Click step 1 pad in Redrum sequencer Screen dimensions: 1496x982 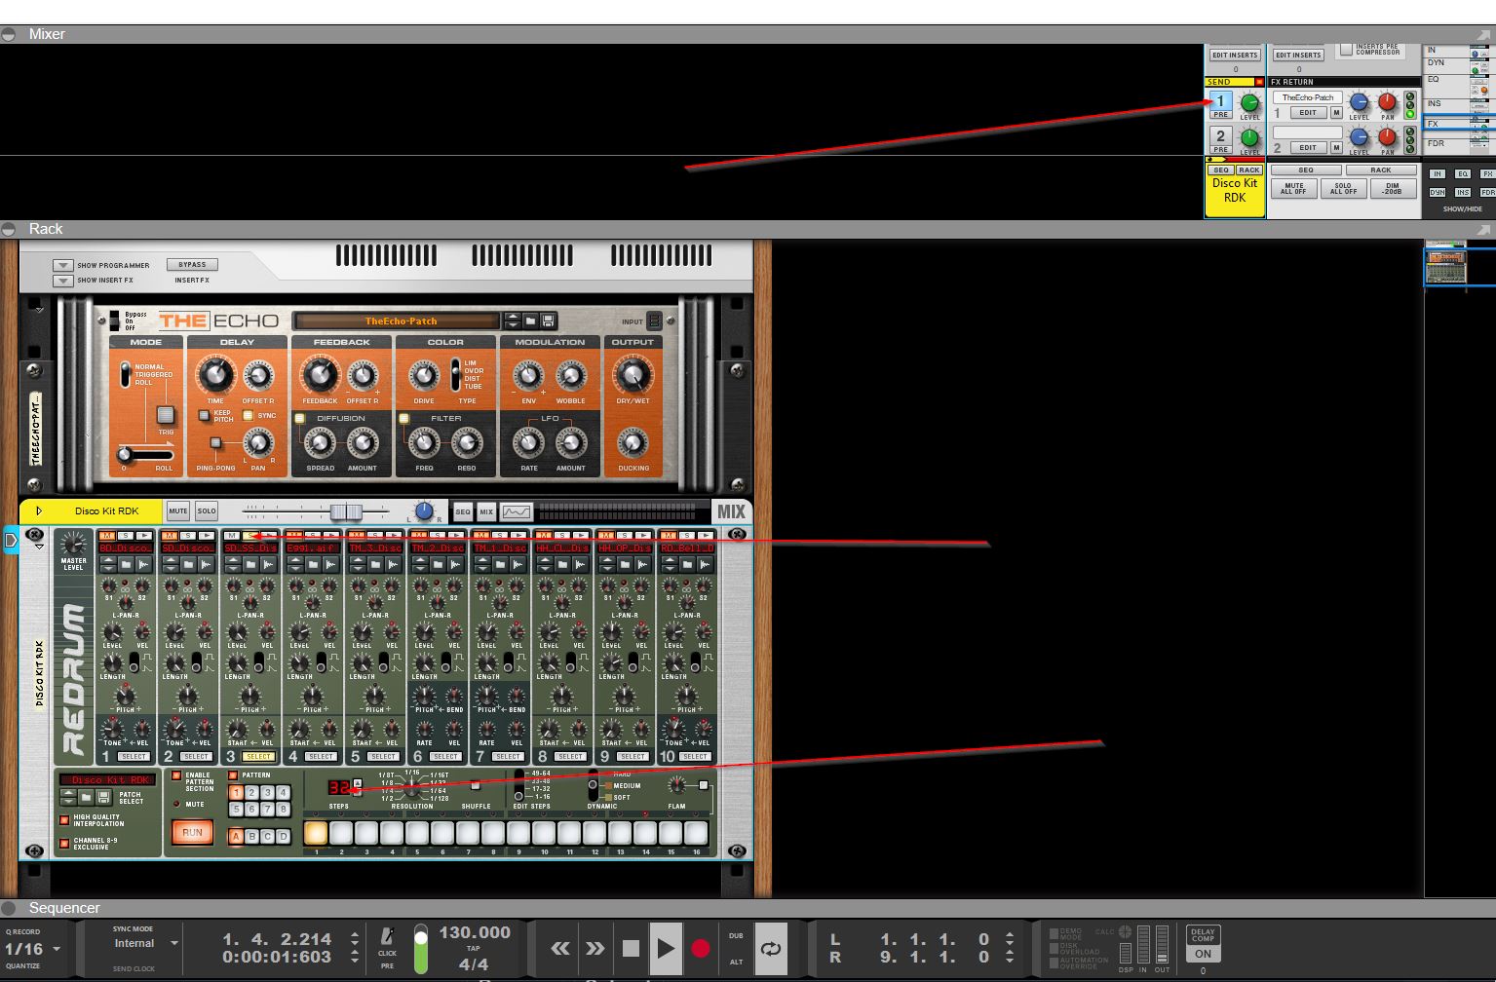(316, 833)
